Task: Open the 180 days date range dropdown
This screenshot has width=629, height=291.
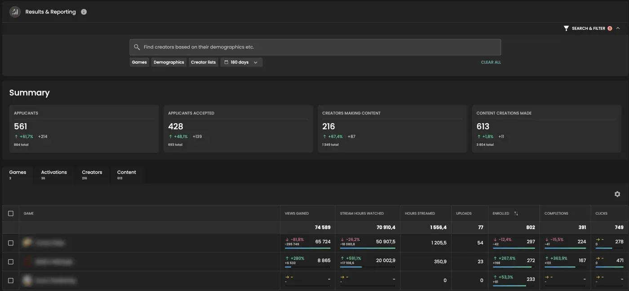Action: 241,62
